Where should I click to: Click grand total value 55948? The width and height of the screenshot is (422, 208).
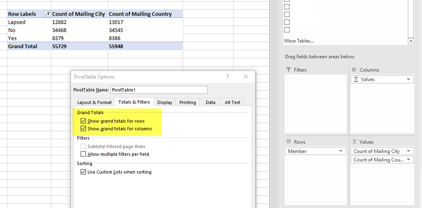[x=145, y=46]
